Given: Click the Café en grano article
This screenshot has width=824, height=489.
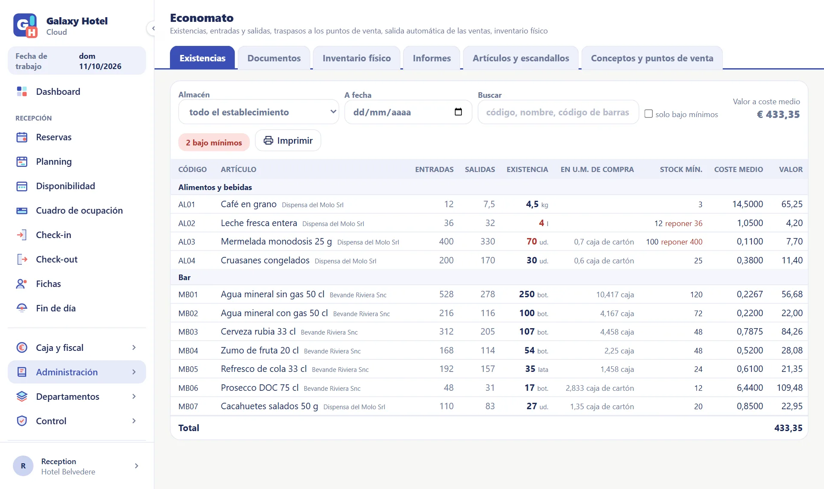Looking at the screenshot, I should click(248, 204).
